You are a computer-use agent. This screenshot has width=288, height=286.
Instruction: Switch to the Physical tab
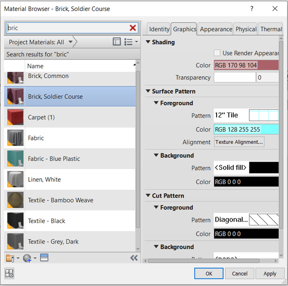tap(246, 29)
